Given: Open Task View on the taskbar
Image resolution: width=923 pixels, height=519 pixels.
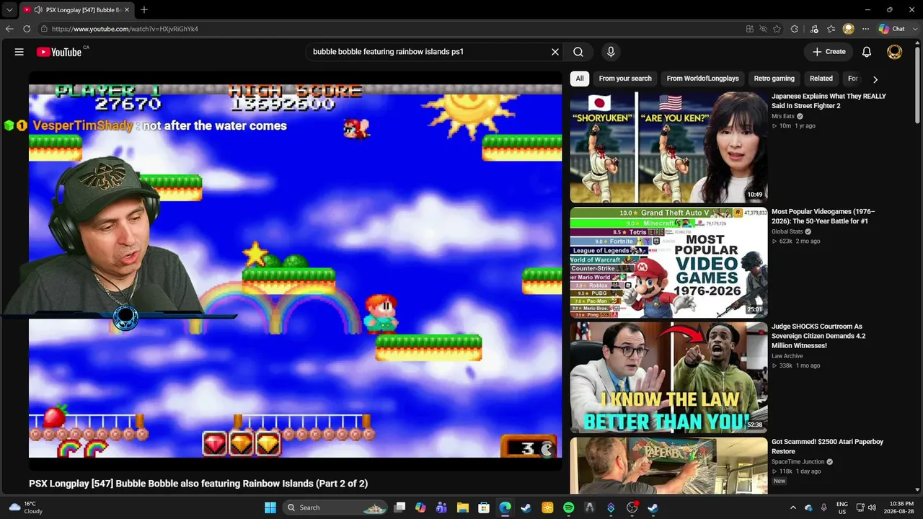Looking at the screenshot, I should coord(399,507).
